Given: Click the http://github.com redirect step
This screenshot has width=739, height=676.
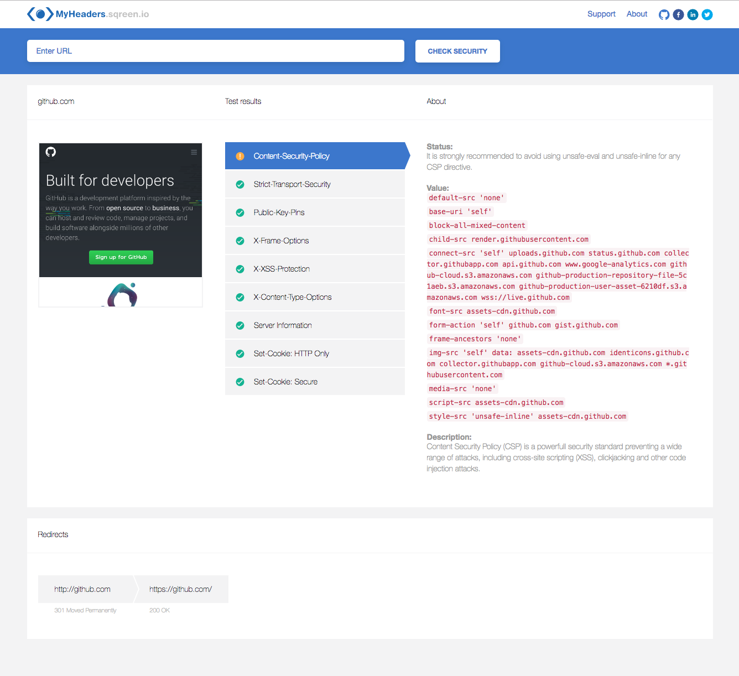Looking at the screenshot, I should (86, 589).
